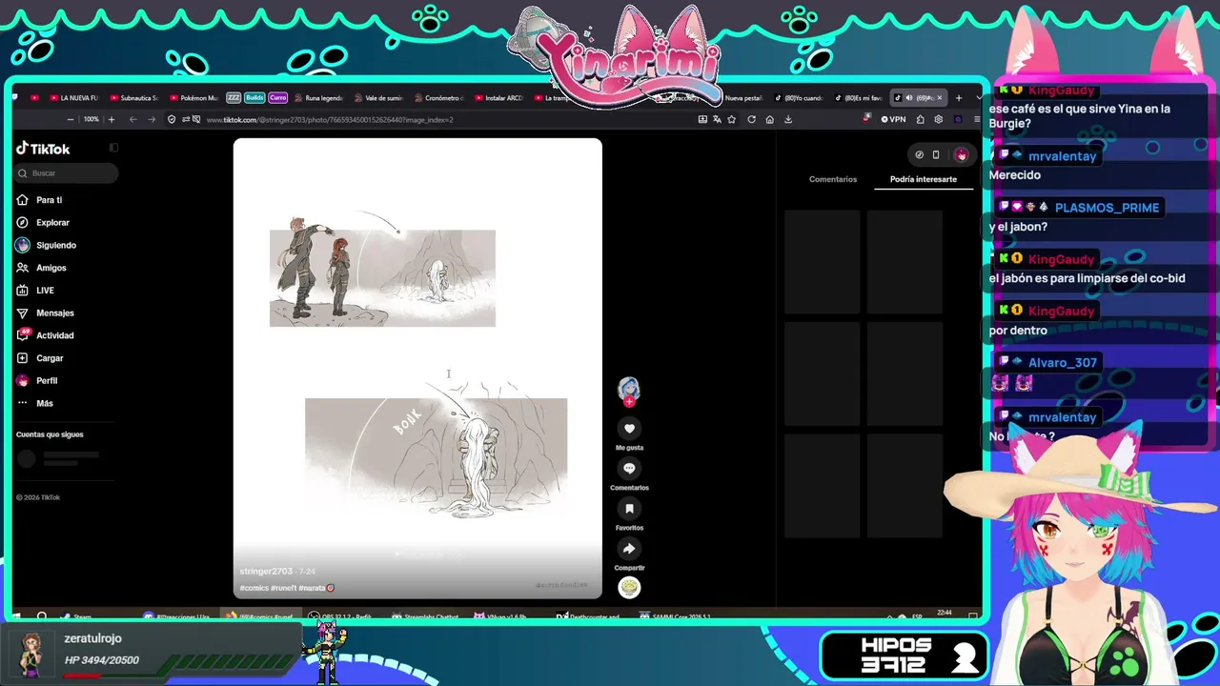The image size is (1220, 686).
Task: Click the taskbar clock showing 22:44
Action: (945, 614)
